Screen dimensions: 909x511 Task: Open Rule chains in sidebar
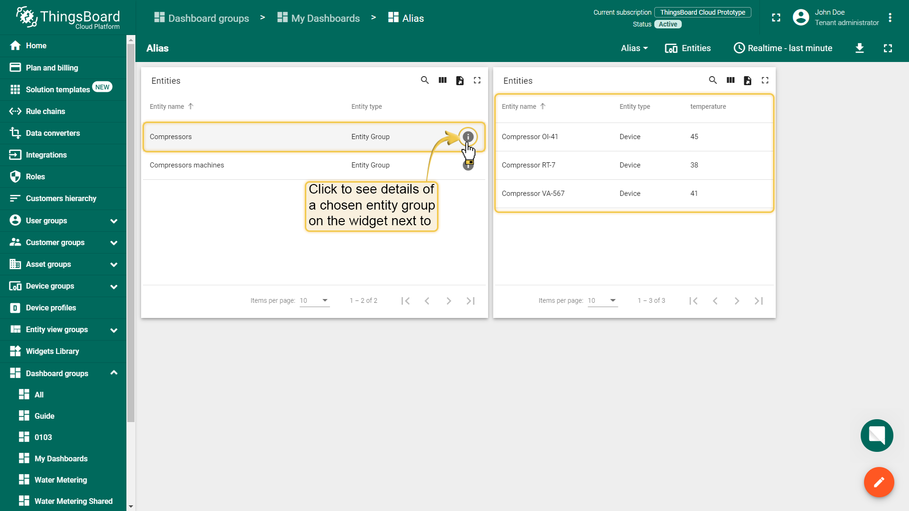[x=63, y=111]
